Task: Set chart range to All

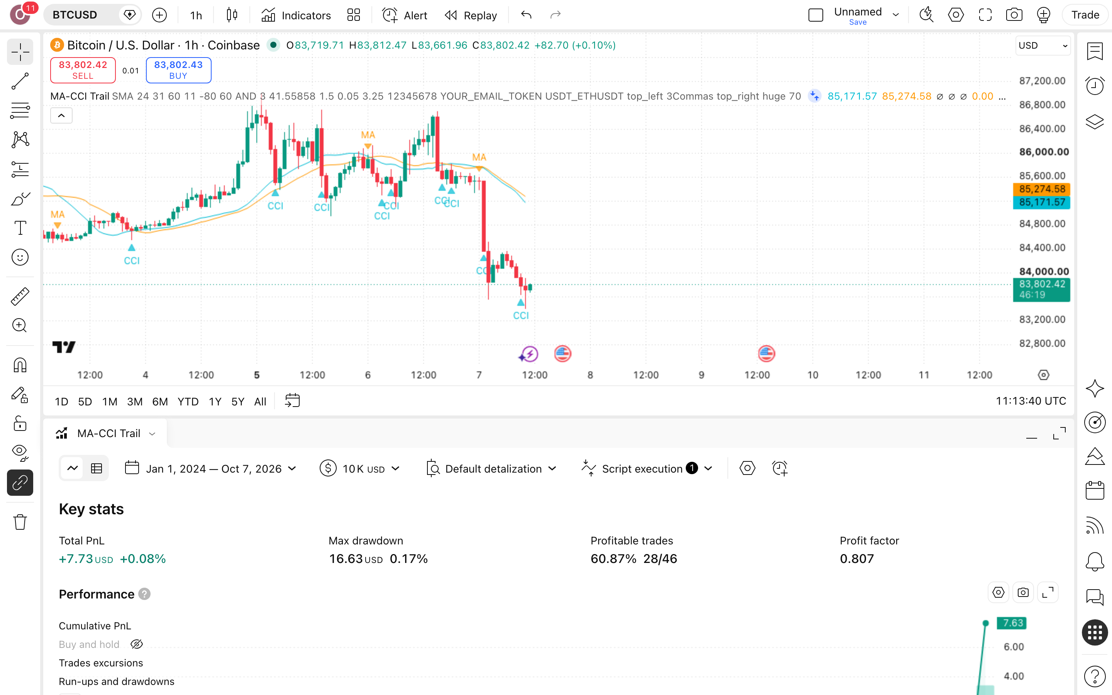Action: click(260, 401)
